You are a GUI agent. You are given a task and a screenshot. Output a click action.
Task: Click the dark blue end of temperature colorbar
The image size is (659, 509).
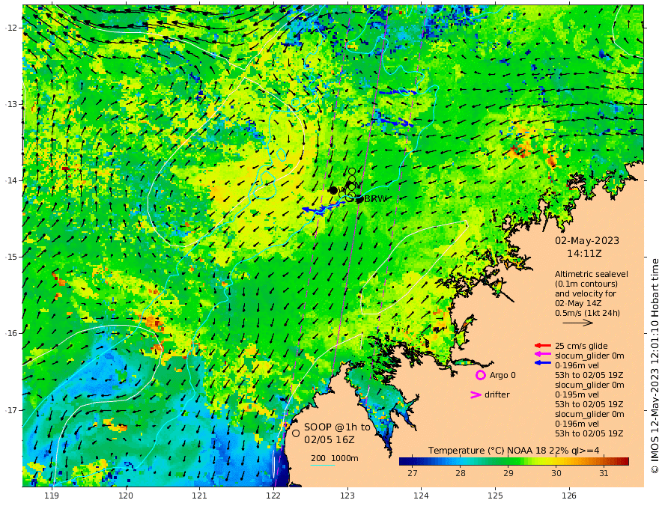tap(404, 462)
